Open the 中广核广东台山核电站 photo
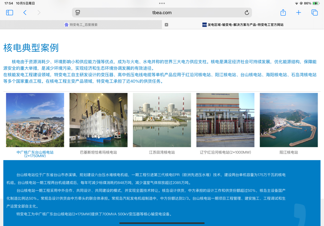This screenshot has width=324, height=226. [x=35, y=120]
